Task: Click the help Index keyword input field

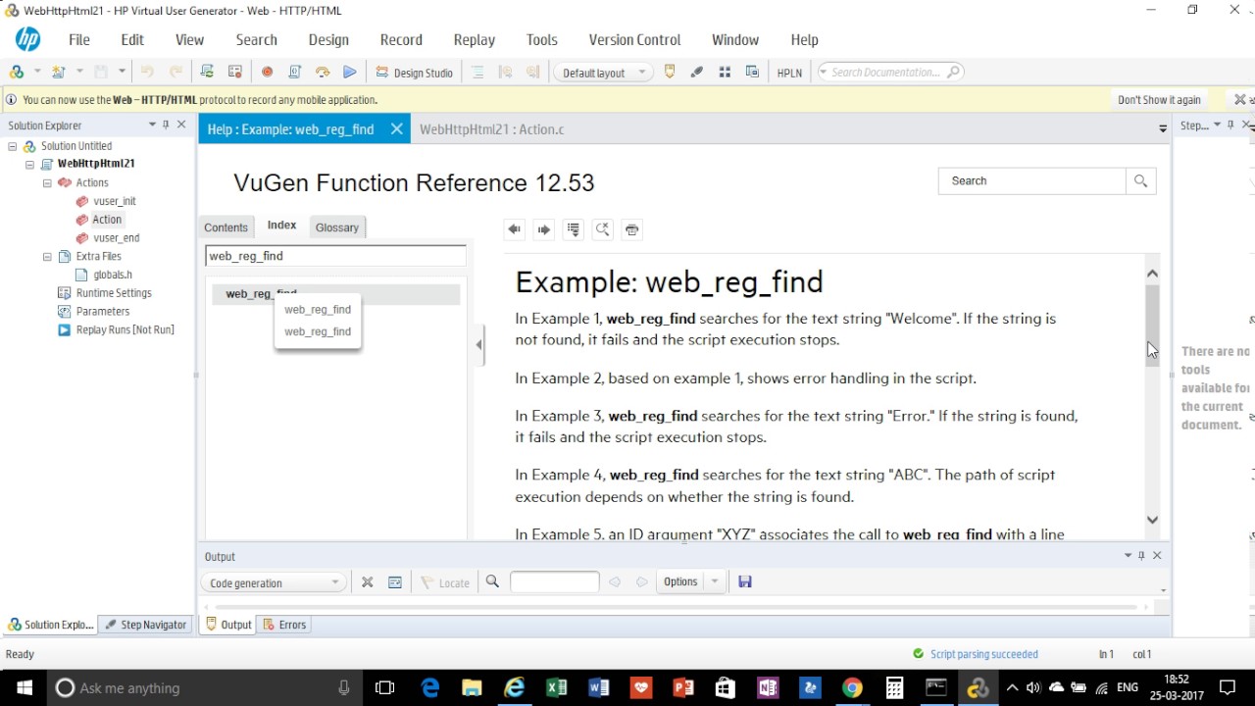Action: [x=335, y=256]
